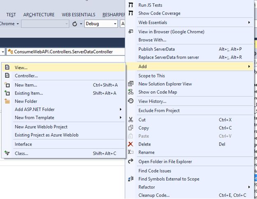Image resolution: width=257 pixels, height=199 pixels.
Task: Click the toolbar refresh icon
Action: point(75,24)
